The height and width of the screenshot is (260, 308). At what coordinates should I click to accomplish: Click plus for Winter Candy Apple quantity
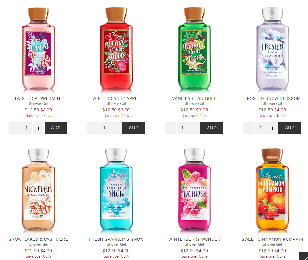tap(116, 128)
